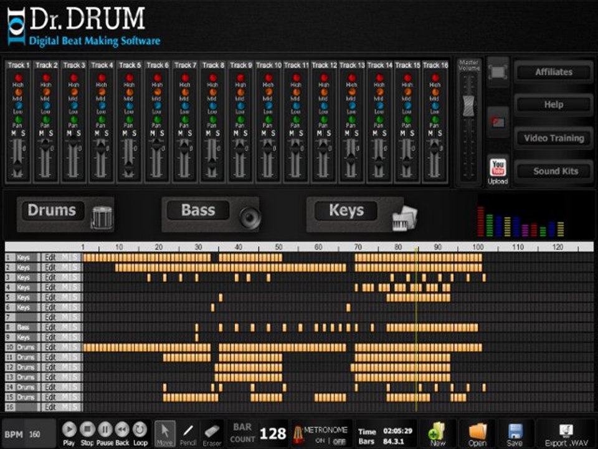The height and width of the screenshot is (449, 598).
Task: Click bar 50 on timeline ruler
Action: 279,247
